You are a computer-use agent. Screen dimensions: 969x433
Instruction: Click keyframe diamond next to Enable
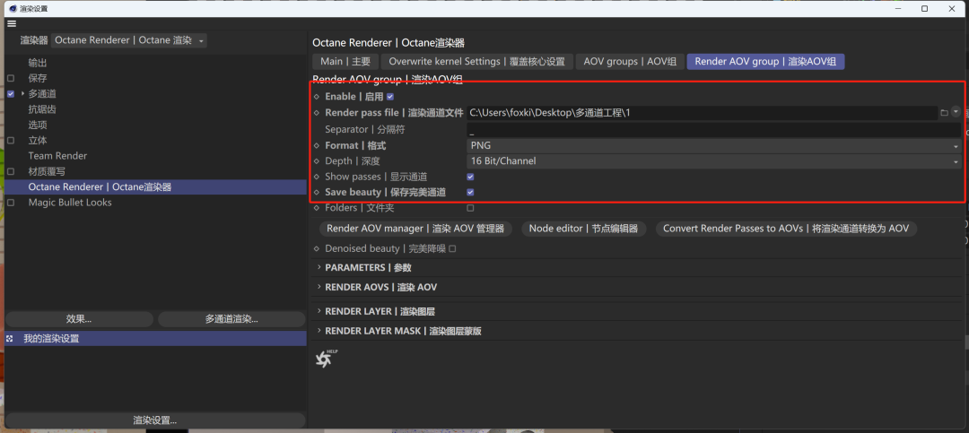point(317,97)
